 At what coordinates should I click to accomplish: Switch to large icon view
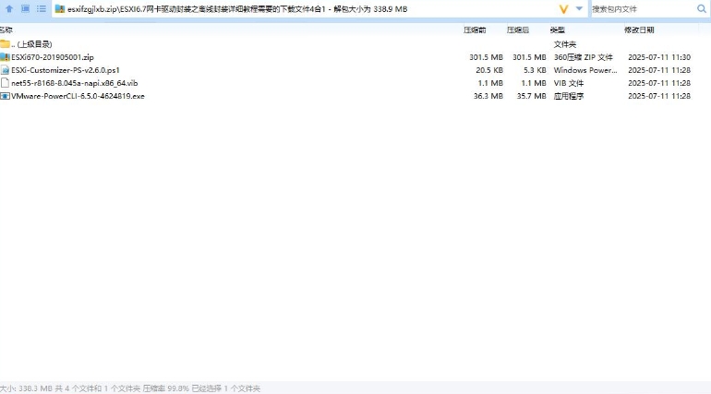click(x=25, y=9)
